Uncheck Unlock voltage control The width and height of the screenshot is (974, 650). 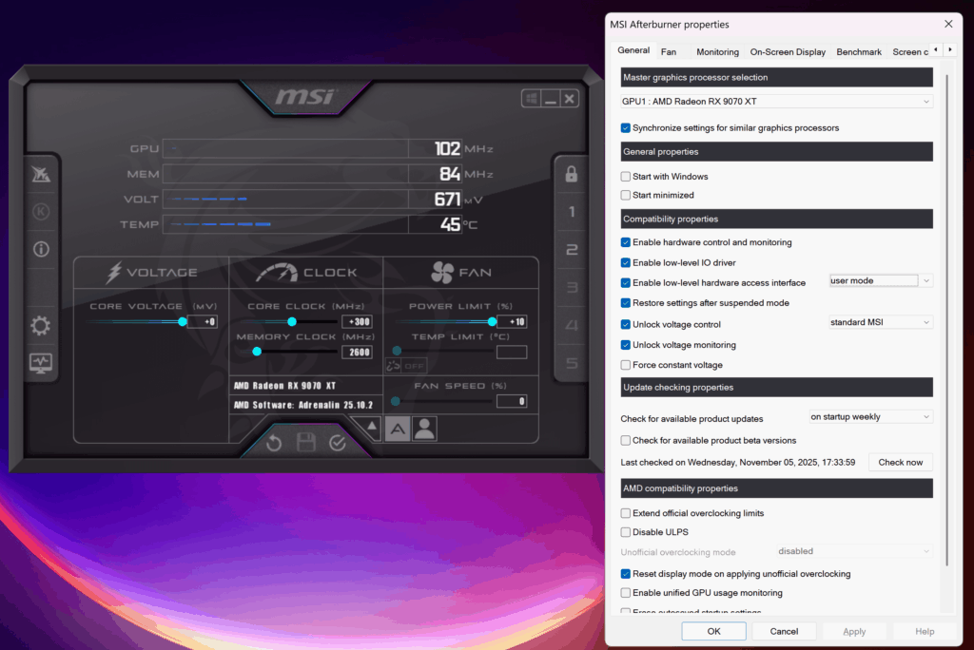(x=626, y=324)
